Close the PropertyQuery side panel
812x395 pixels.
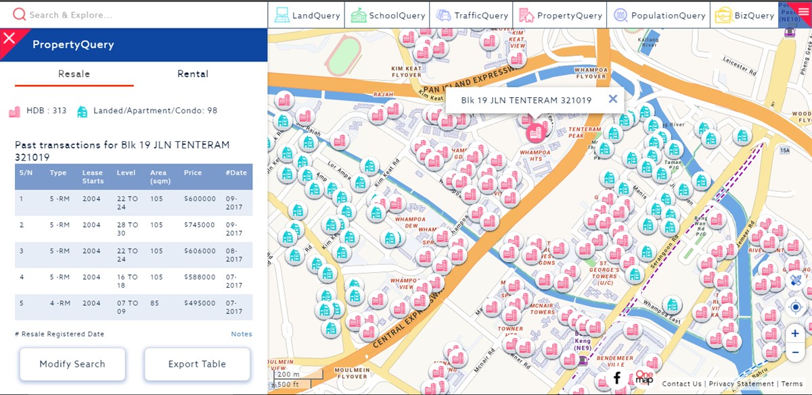[9, 38]
